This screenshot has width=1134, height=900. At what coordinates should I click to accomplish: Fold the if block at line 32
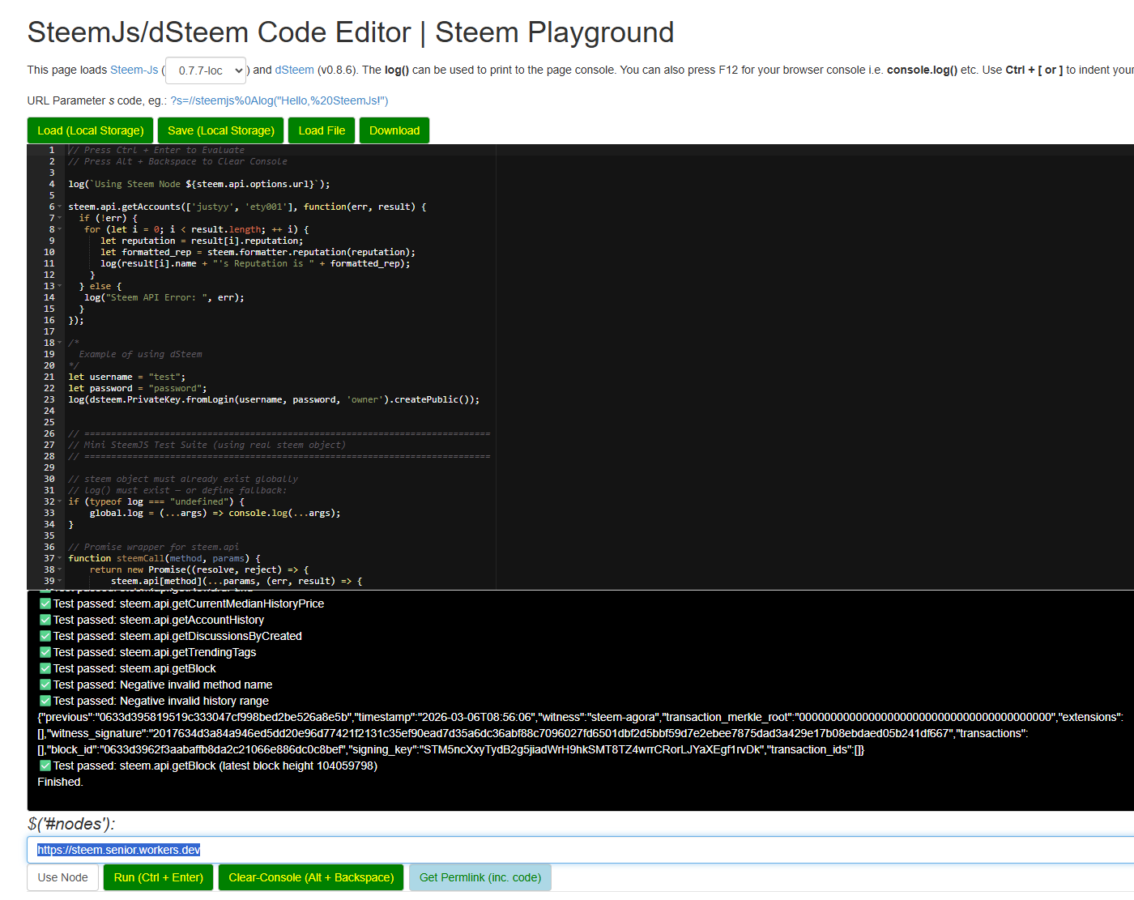[59, 501]
